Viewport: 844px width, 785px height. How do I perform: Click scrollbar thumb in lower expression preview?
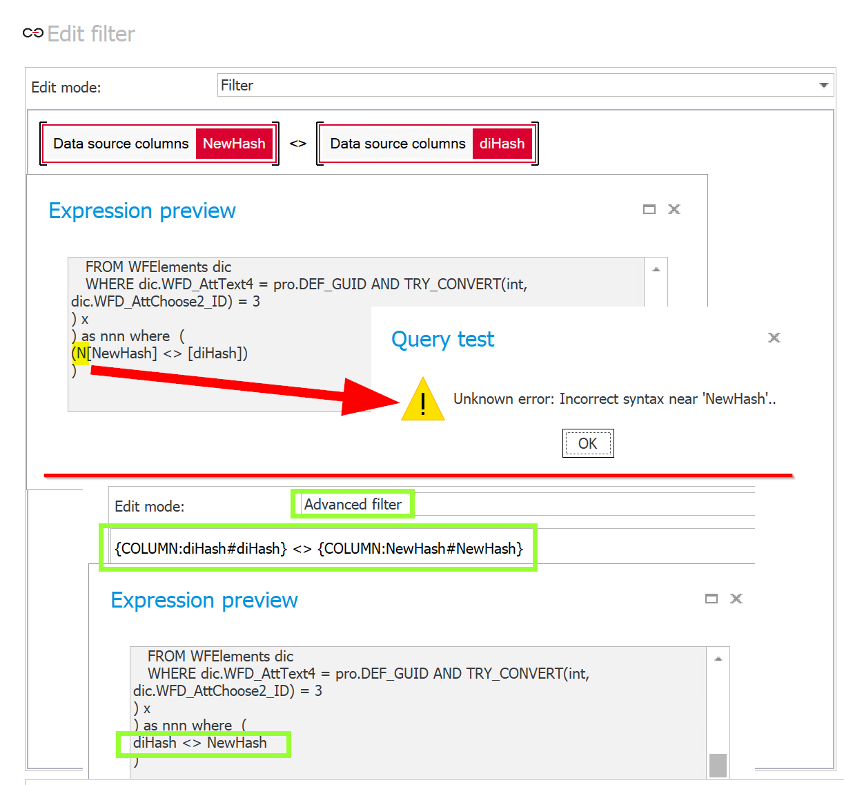coord(718,765)
